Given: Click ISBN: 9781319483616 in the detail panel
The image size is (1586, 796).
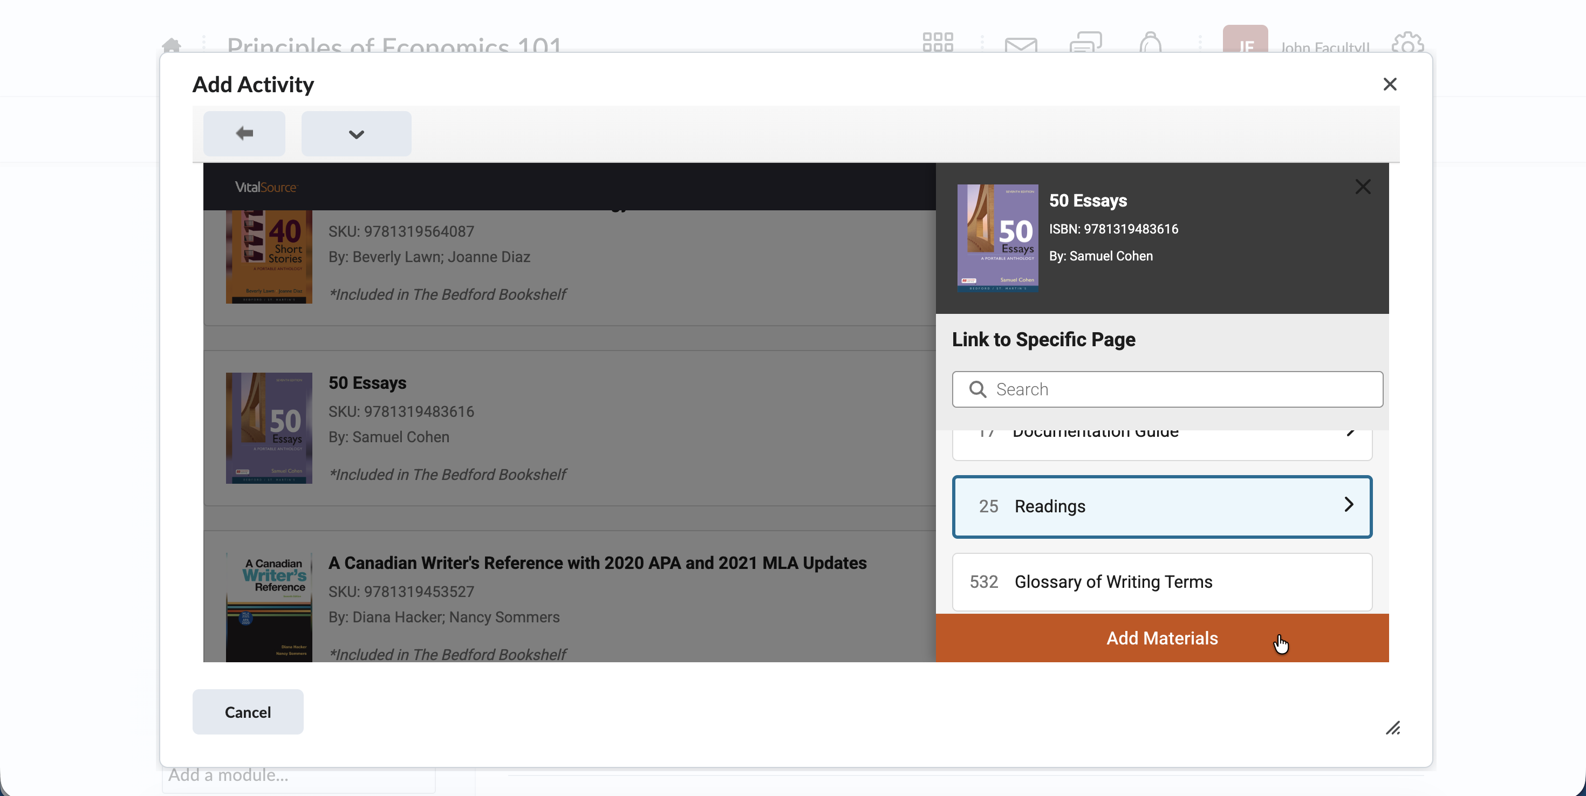Looking at the screenshot, I should (1113, 229).
